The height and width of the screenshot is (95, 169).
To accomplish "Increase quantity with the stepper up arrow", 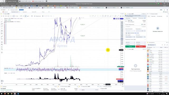I will coord(145,30).
